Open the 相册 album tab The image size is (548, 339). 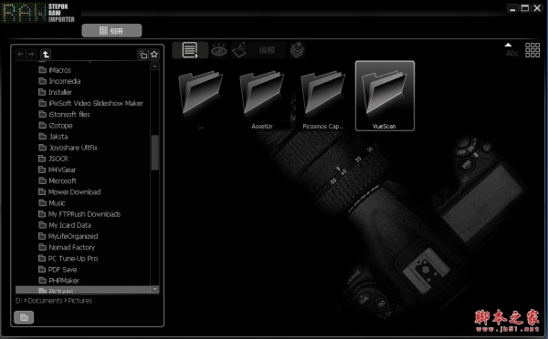pyautogui.click(x=111, y=31)
